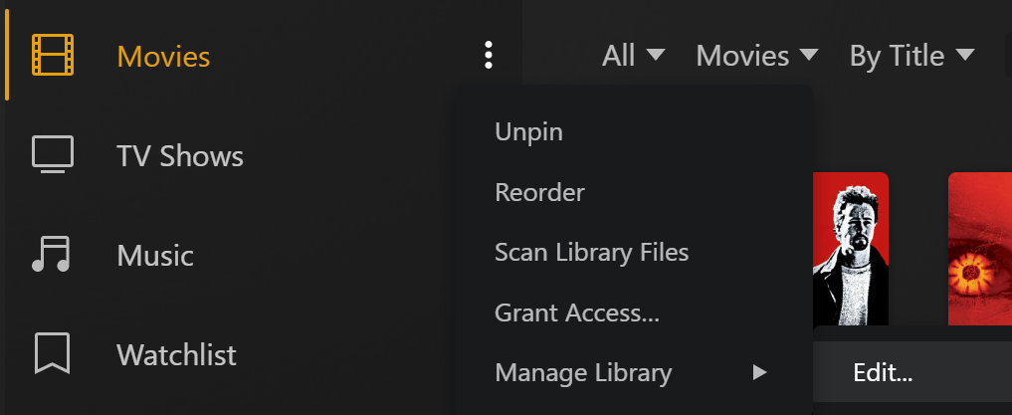Open the Movies library label
The height and width of the screenshot is (415, 1012).
(x=163, y=56)
